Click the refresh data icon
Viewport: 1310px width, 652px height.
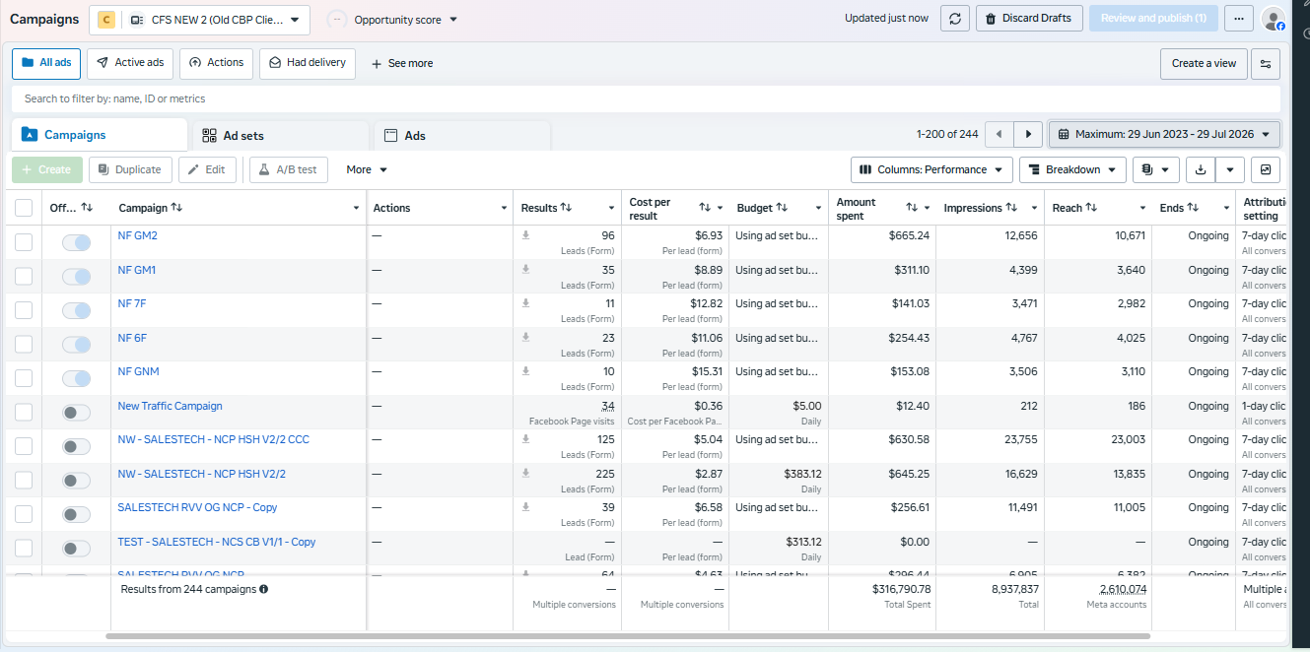[x=954, y=19]
